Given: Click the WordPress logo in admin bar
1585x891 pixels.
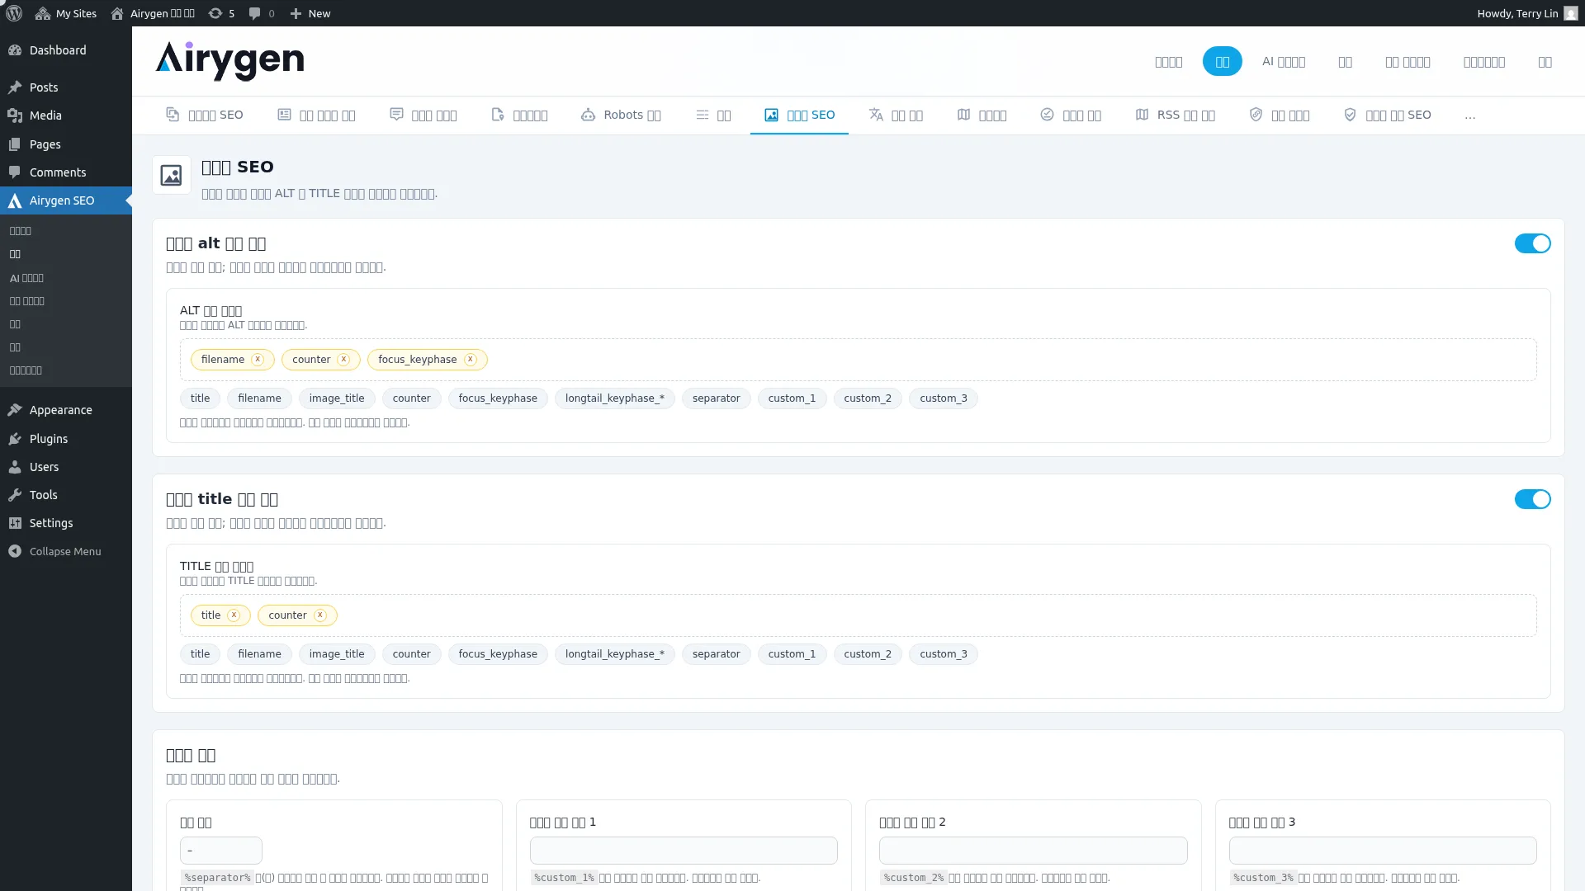Looking at the screenshot, I should pyautogui.click(x=14, y=13).
